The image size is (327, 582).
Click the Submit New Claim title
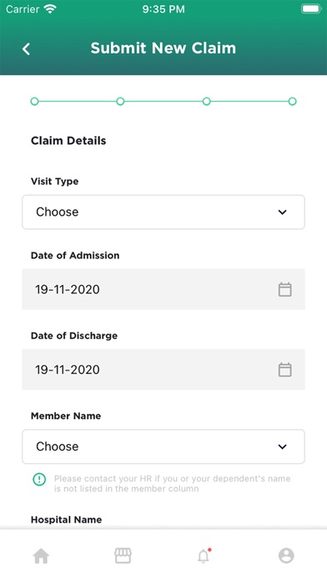163,48
